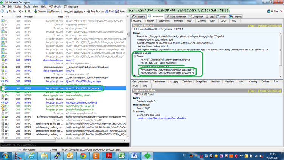Switch to the Timeline tab
Screen dimensions: 284x160
coord(236,17)
